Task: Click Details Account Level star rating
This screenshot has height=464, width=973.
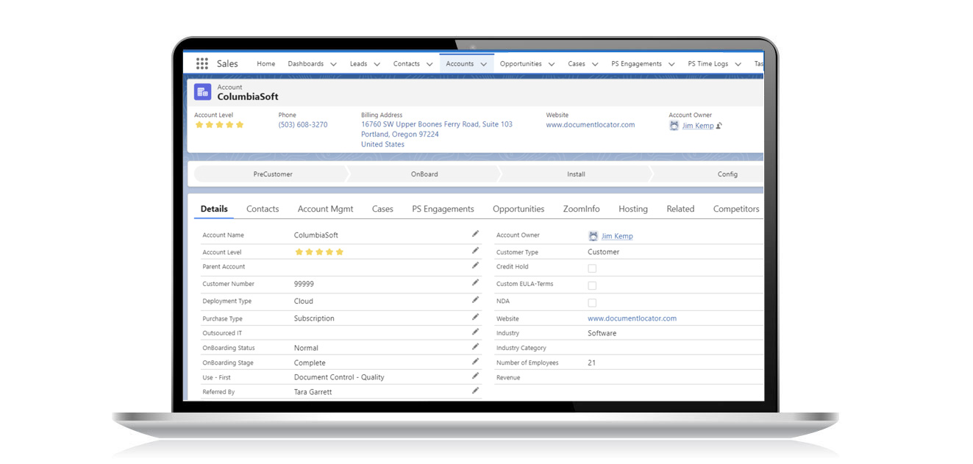Action: click(319, 251)
